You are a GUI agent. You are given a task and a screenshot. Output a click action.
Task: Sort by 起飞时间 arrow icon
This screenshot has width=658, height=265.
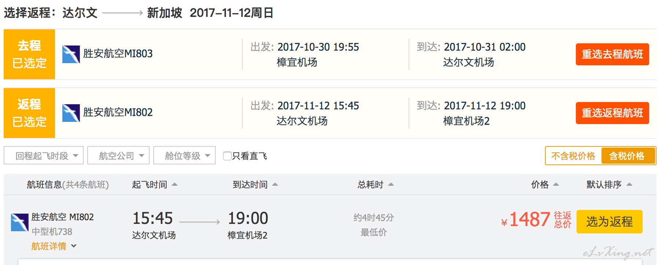point(175,184)
